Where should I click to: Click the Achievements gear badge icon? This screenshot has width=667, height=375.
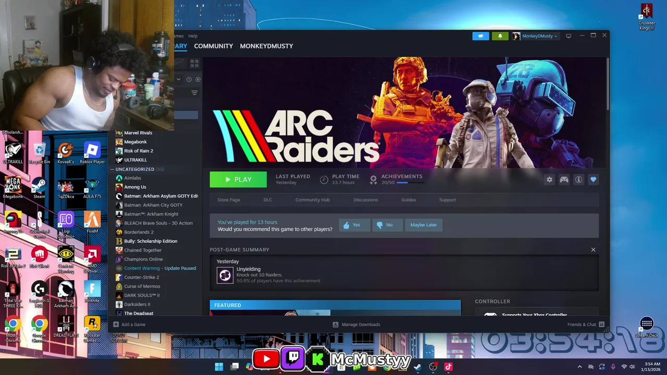tap(373, 179)
